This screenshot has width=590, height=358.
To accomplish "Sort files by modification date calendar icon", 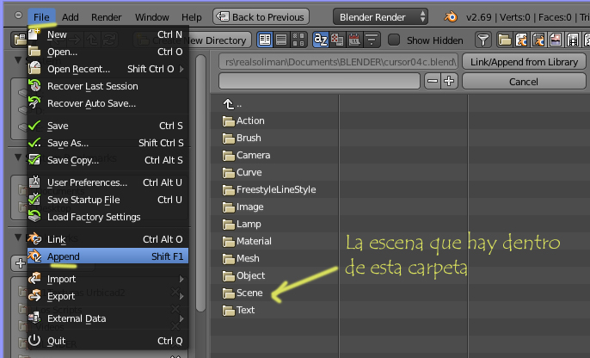I will [354, 40].
